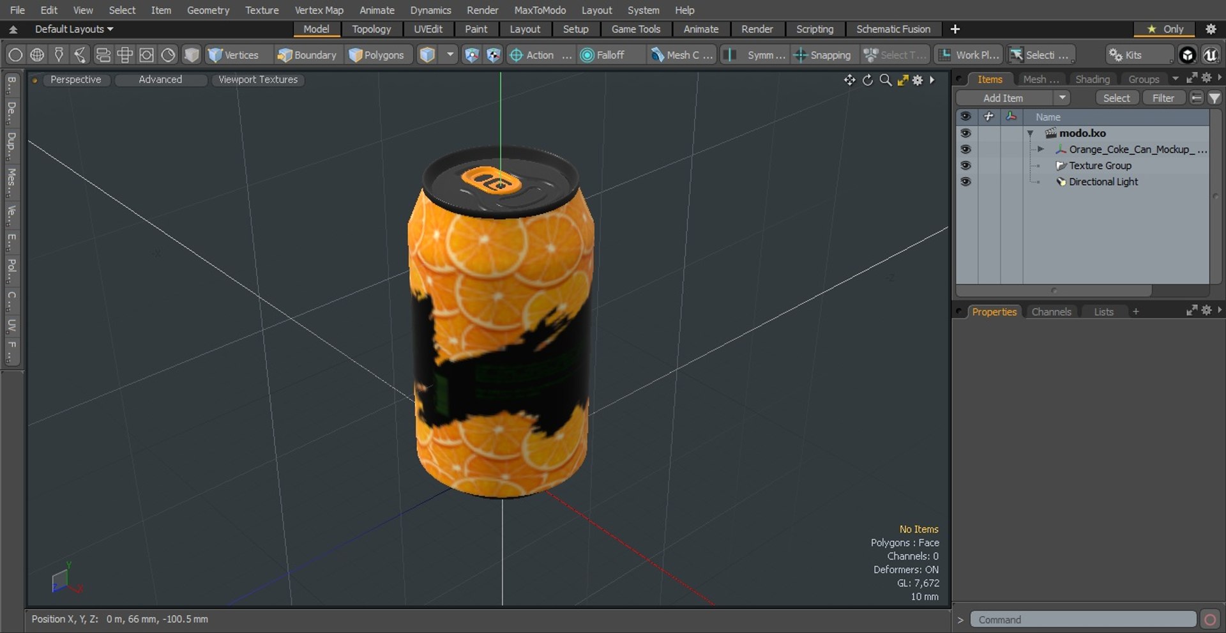The height and width of the screenshot is (633, 1226).
Task: Click the Filter button in Items panel
Action: pos(1163,98)
